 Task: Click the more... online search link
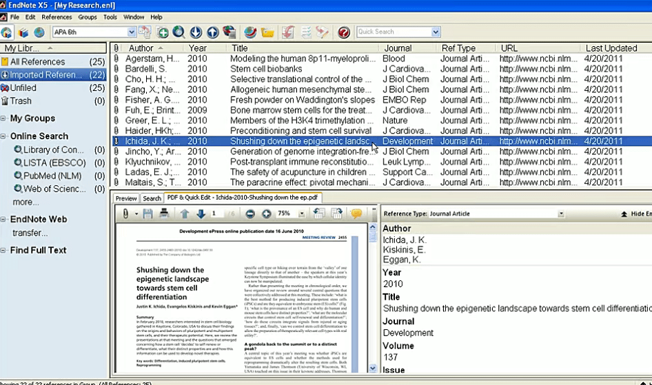click(x=26, y=202)
